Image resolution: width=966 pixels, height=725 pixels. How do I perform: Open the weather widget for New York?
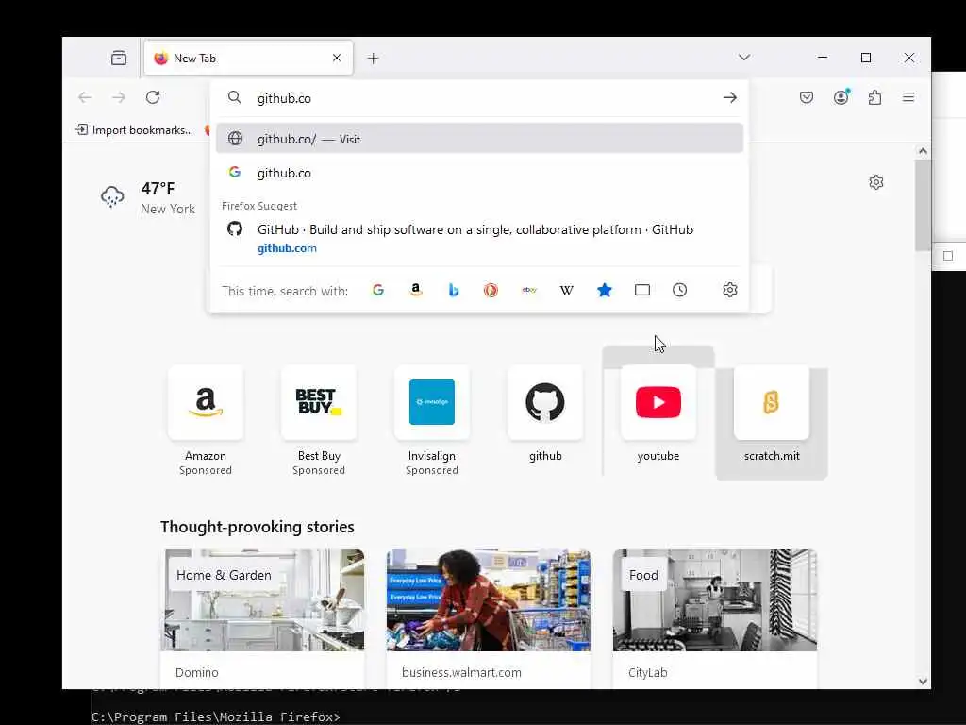pyautogui.click(x=148, y=198)
